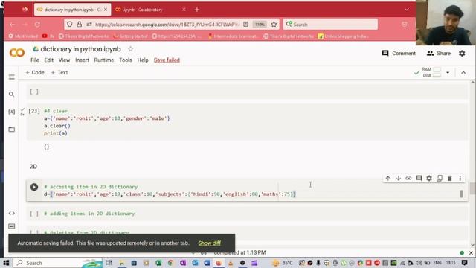
Task: Open Colab settings gear at top right
Action: click(x=462, y=53)
